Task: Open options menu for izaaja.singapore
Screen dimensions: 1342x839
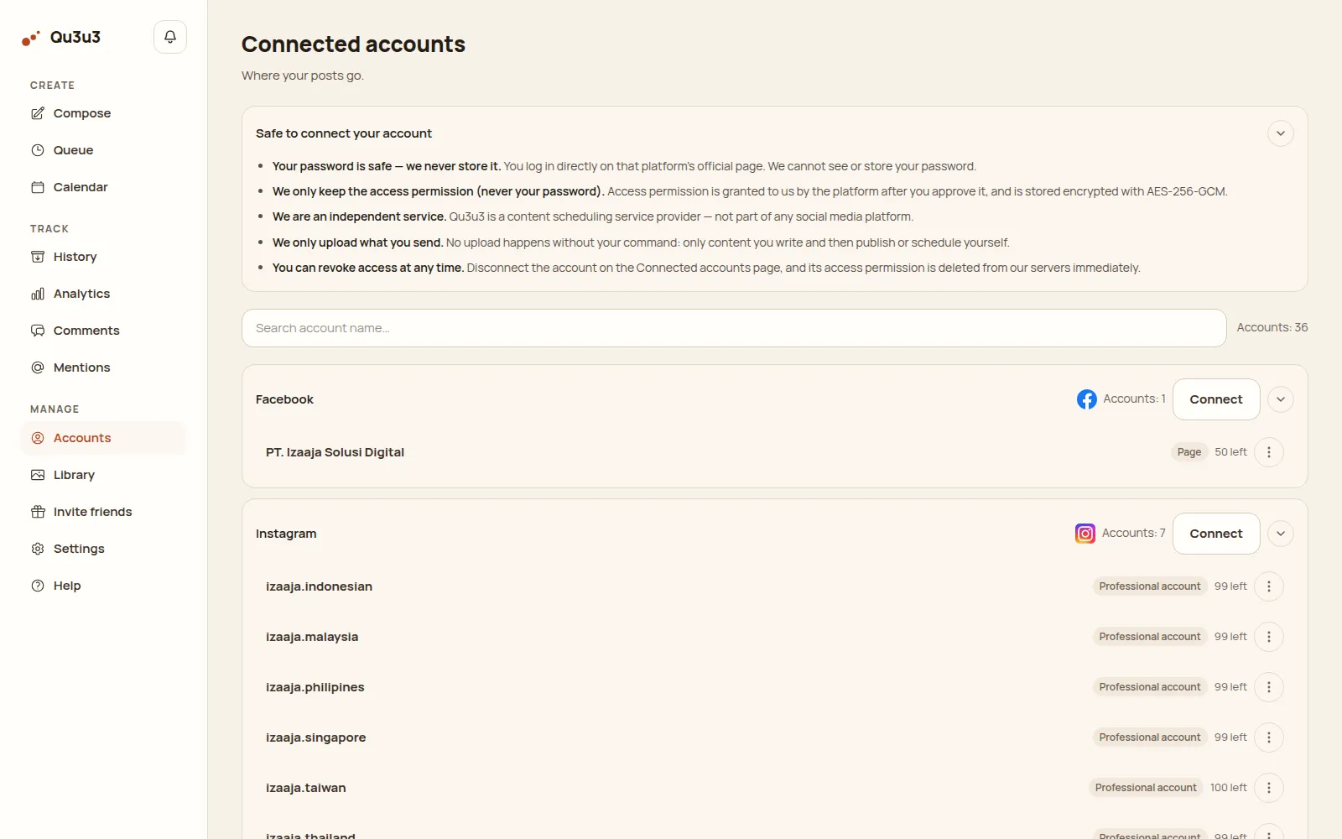Action: click(1269, 737)
